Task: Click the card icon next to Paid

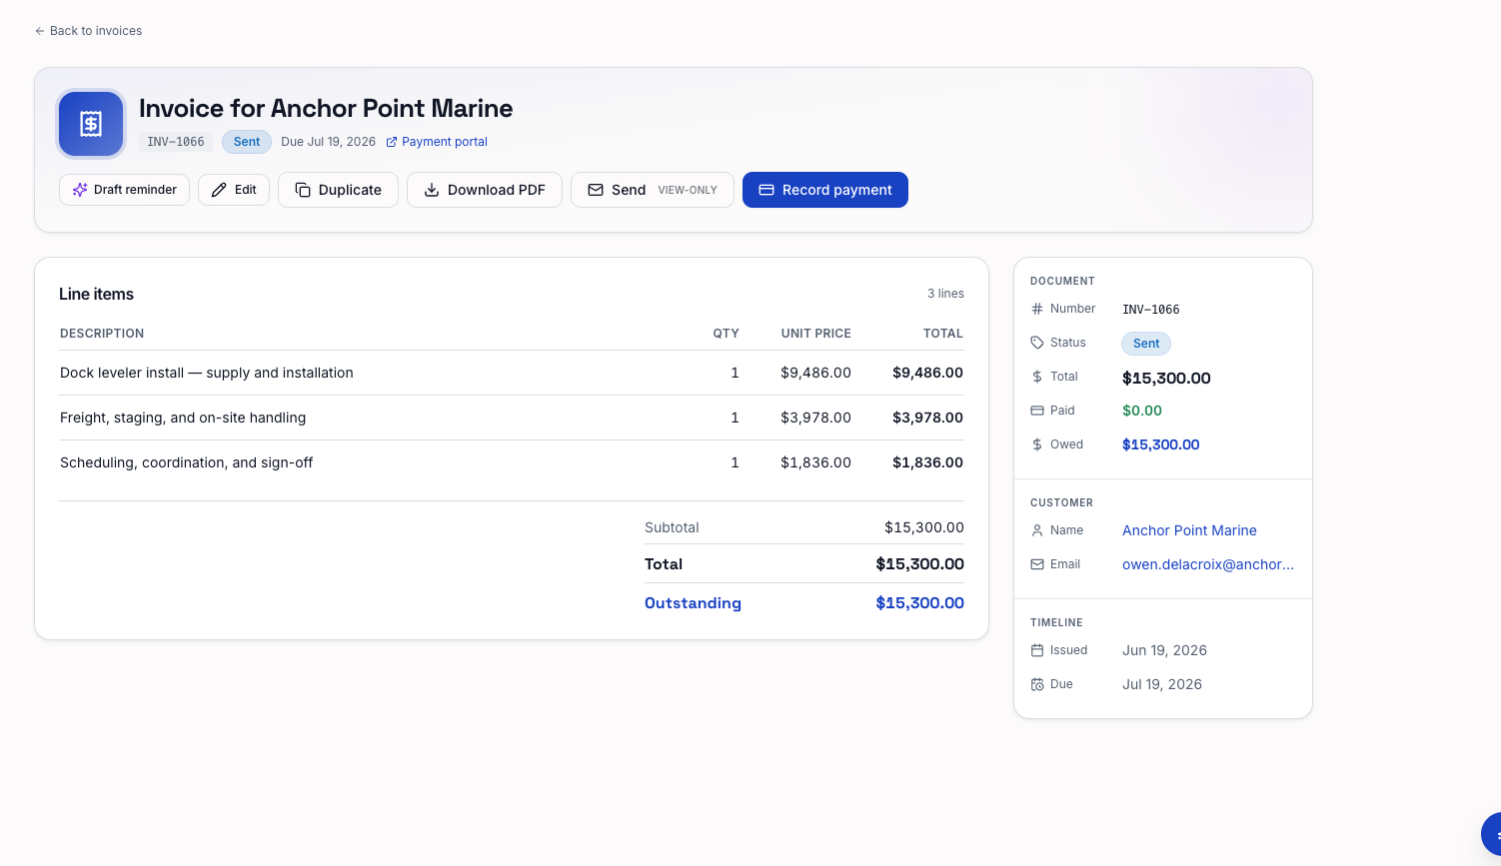Action: pyautogui.click(x=1037, y=411)
